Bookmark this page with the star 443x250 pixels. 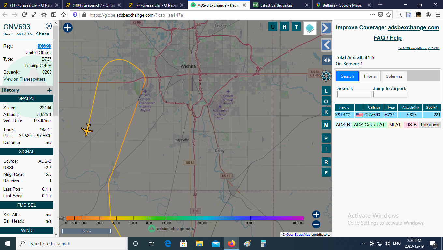pyautogui.click(x=388, y=15)
